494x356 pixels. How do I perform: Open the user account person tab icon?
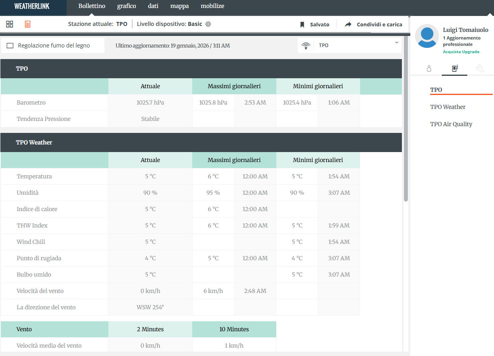429,69
